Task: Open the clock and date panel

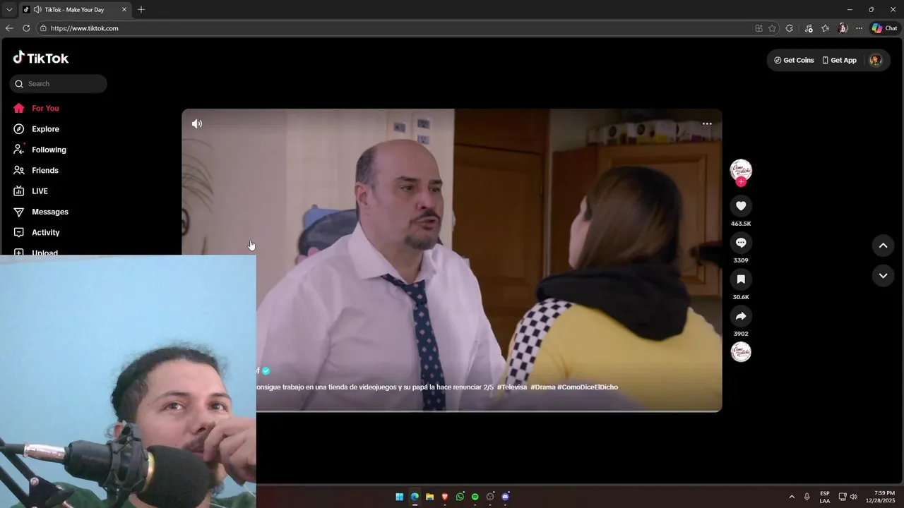Action: [x=881, y=497]
